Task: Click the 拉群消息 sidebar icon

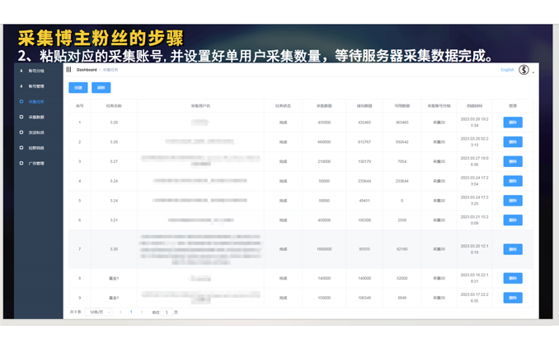Action: tap(21, 148)
